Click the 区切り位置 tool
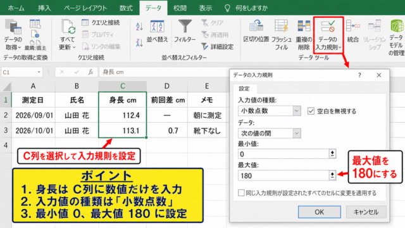This screenshot has height=228, width=405. coord(256,32)
